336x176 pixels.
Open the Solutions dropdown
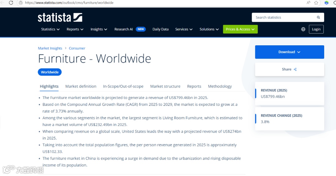tap(209, 29)
